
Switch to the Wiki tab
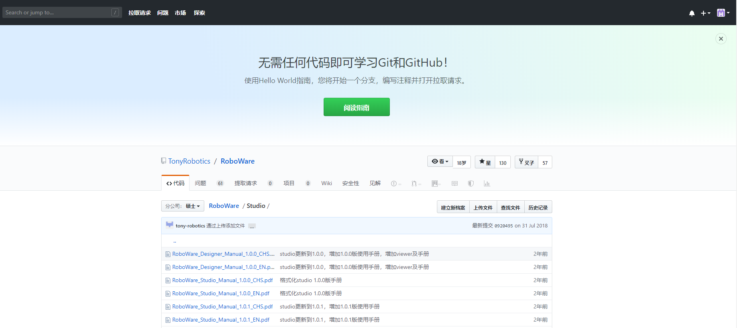326,183
